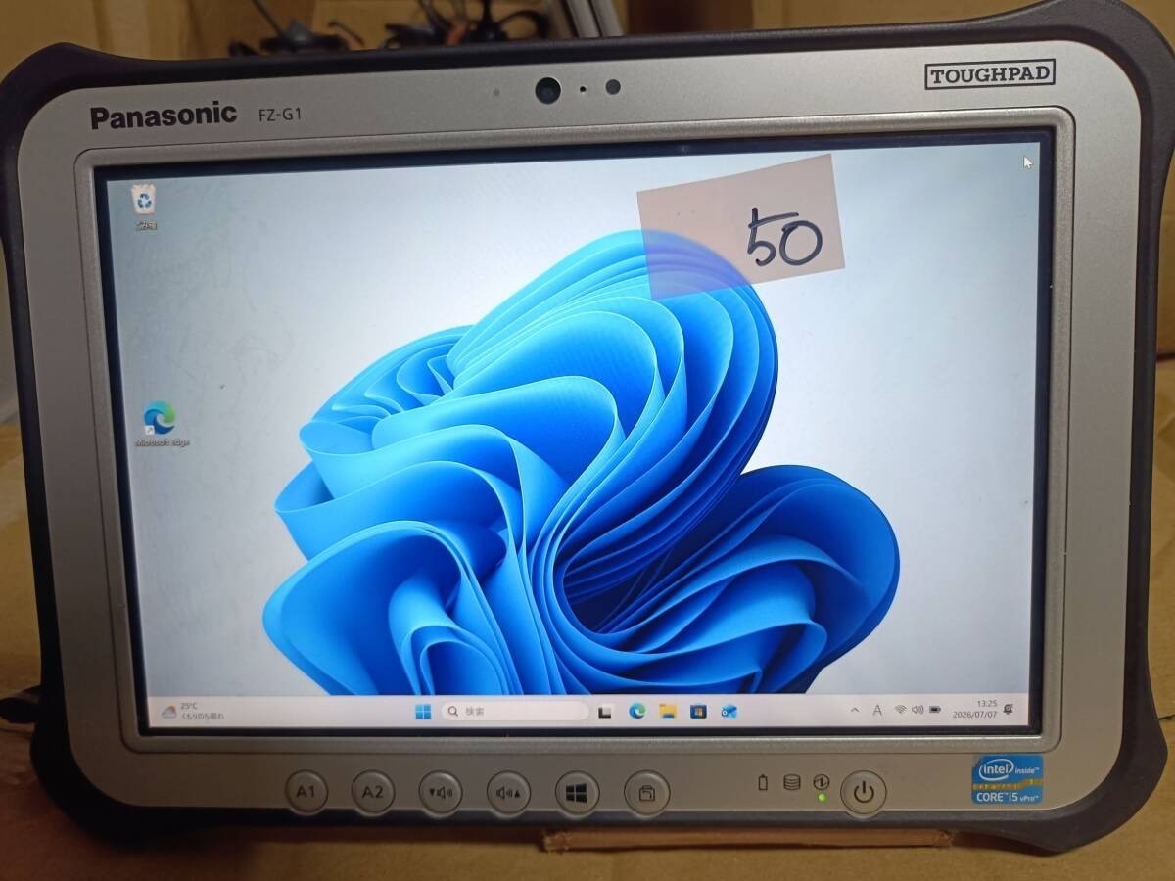Open the Recycle Bin desktop icon
This screenshot has width=1175, height=881.
point(146,207)
